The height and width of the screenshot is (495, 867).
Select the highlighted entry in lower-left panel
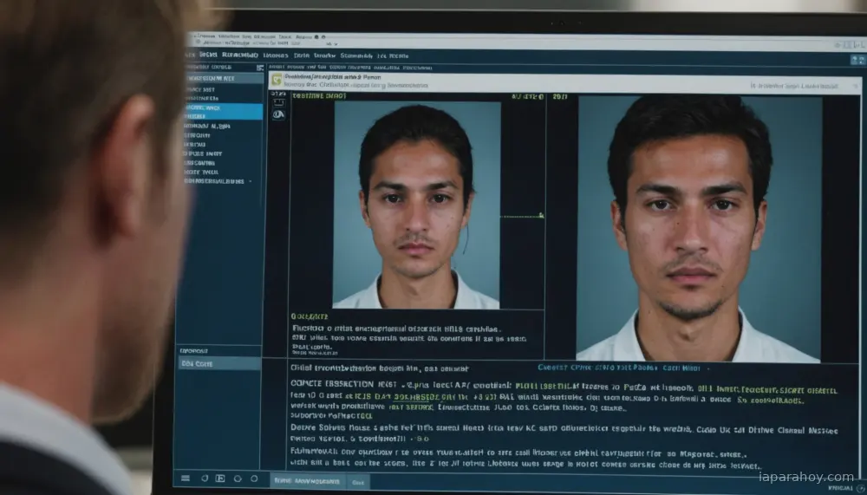tap(219, 363)
